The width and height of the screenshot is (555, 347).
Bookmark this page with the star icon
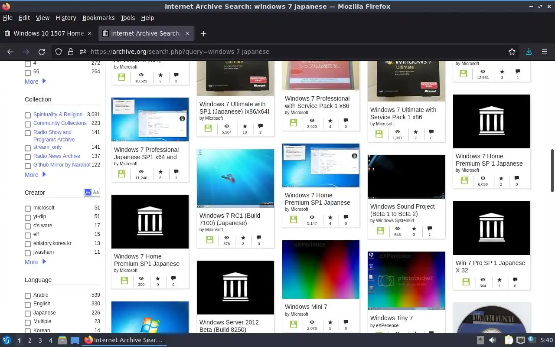[x=512, y=52]
